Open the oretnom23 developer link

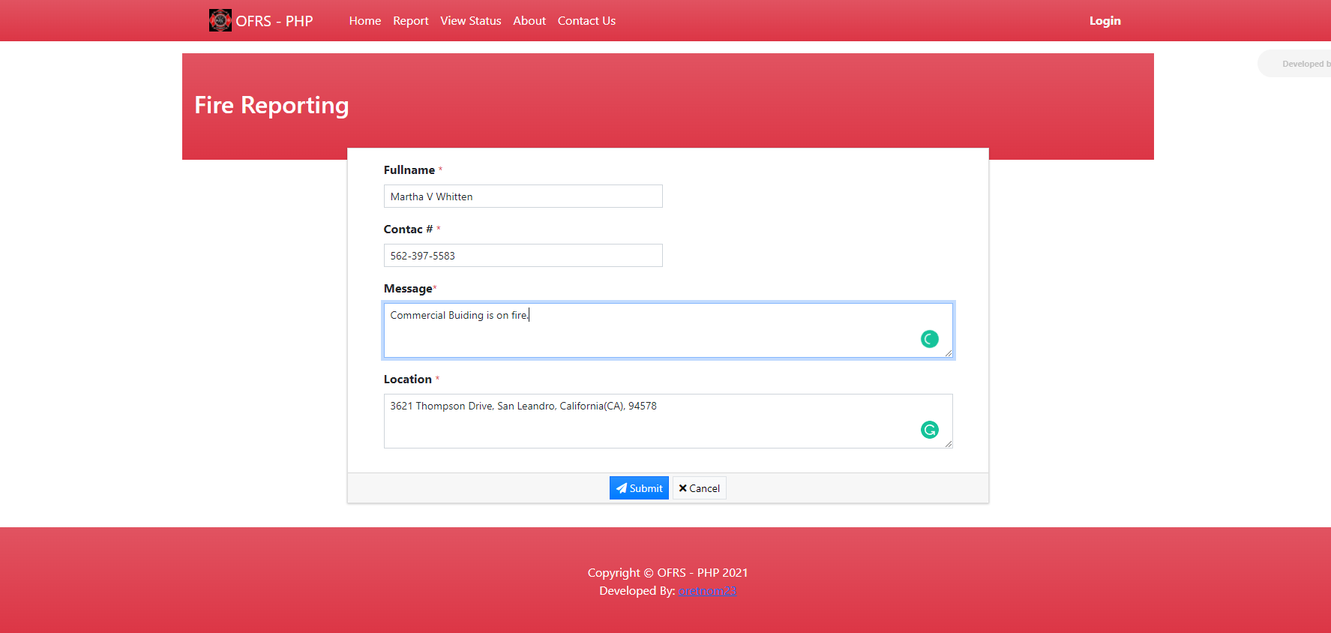(707, 591)
